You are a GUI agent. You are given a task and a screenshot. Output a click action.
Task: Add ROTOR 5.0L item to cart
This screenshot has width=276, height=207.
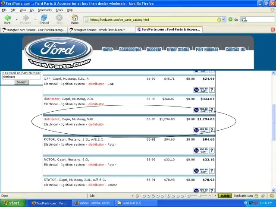[x=201, y=171]
